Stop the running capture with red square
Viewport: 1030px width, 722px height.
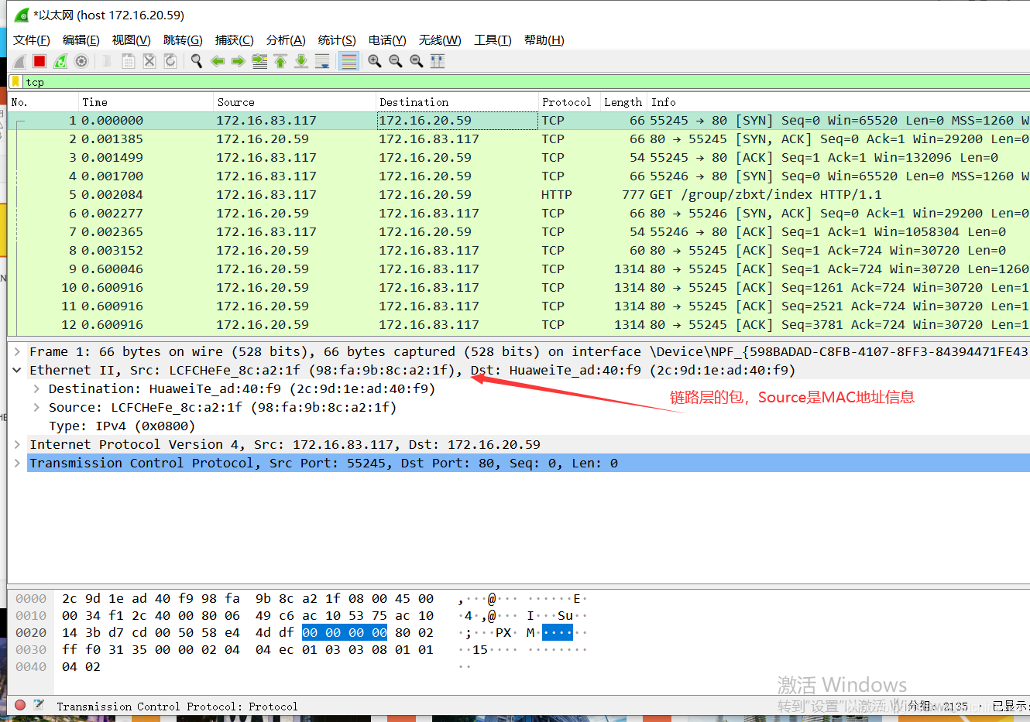pyautogui.click(x=39, y=61)
